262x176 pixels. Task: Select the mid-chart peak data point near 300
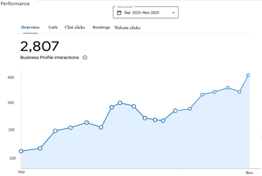(120, 103)
